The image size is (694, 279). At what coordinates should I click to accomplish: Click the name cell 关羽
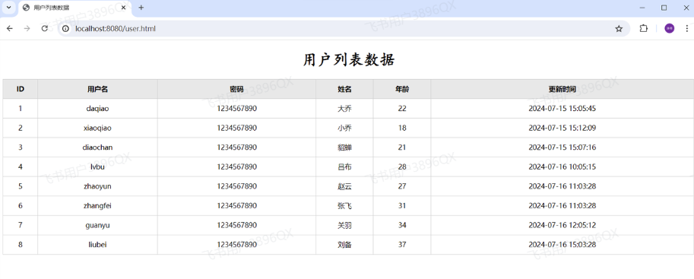(344, 226)
